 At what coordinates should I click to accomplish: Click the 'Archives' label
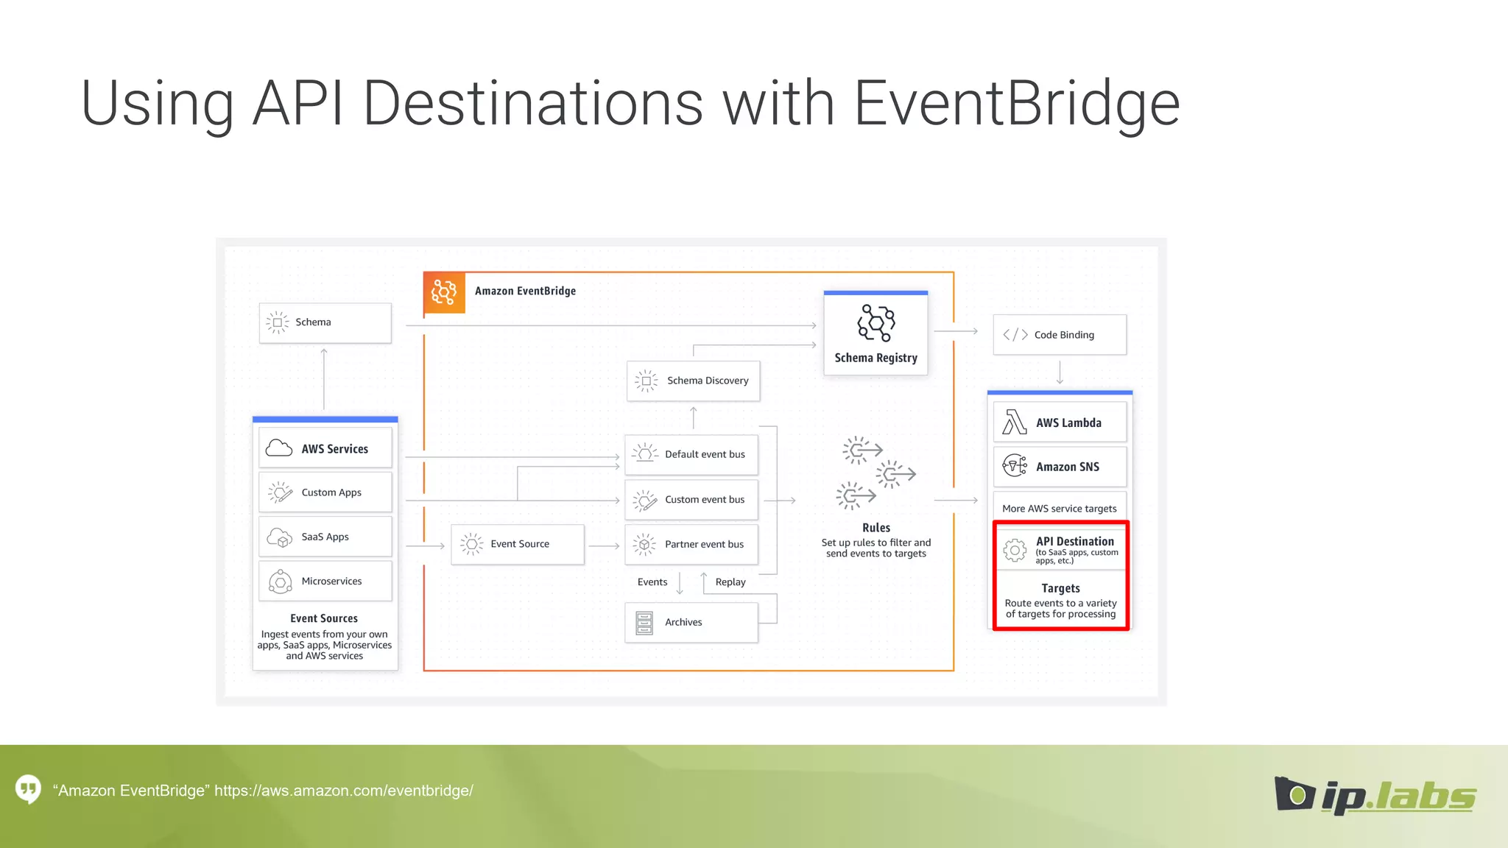click(x=683, y=622)
